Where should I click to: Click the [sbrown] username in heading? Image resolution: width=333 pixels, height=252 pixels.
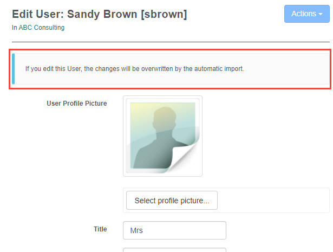pyautogui.click(x=164, y=15)
